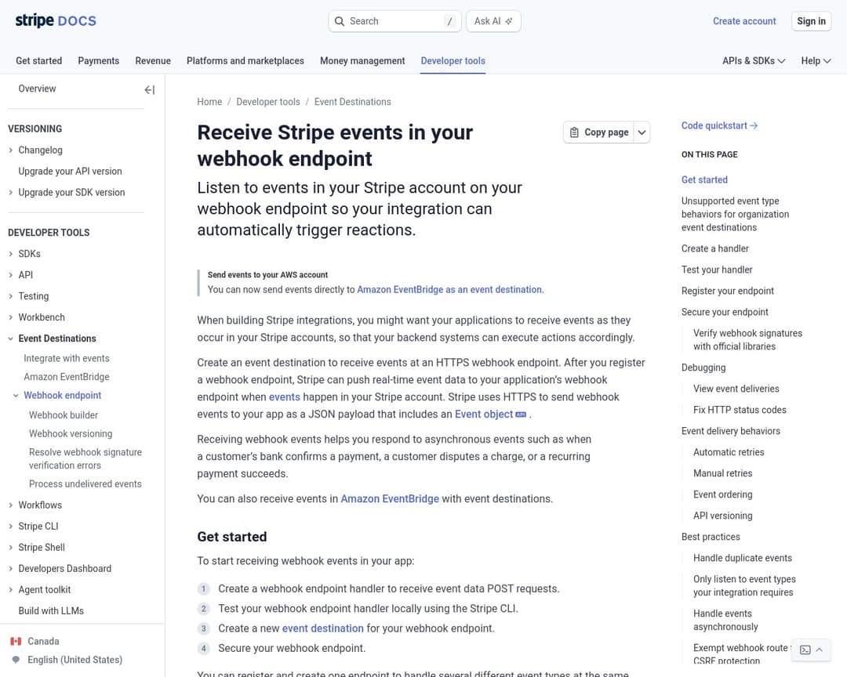Expand the Workflows chevron

tap(11, 505)
